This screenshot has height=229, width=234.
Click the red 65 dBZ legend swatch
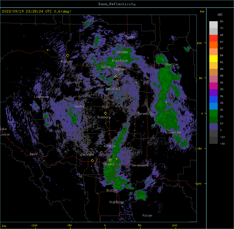coord(213,38)
